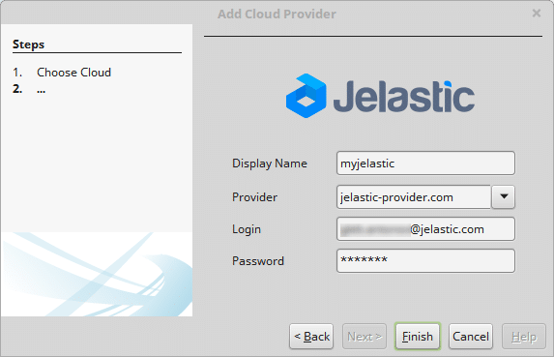Select step 1 Choose Cloud text

tap(73, 73)
